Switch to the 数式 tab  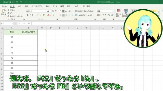[x=48, y=6]
